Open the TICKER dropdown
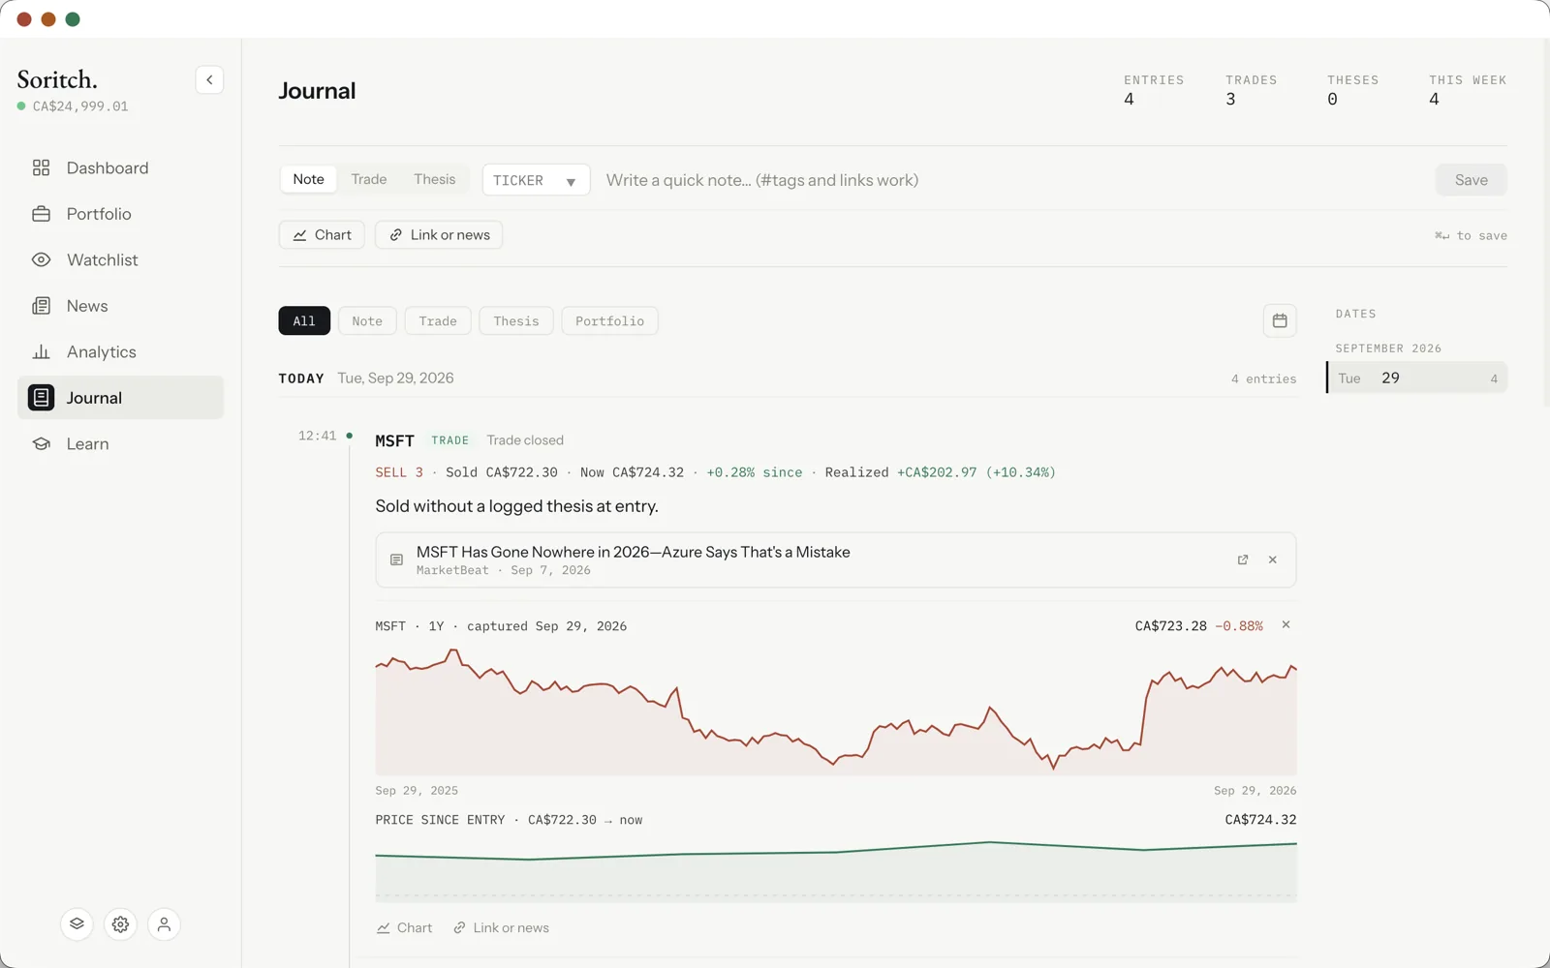The width and height of the screenshot is (1550, 968). 536,180
